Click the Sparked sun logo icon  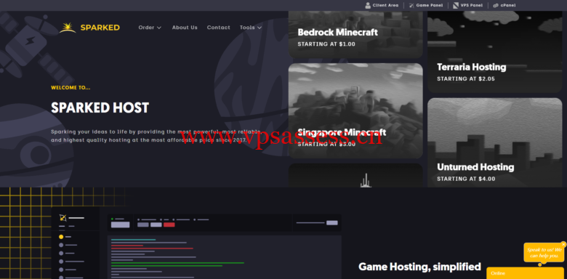[68, 28]
